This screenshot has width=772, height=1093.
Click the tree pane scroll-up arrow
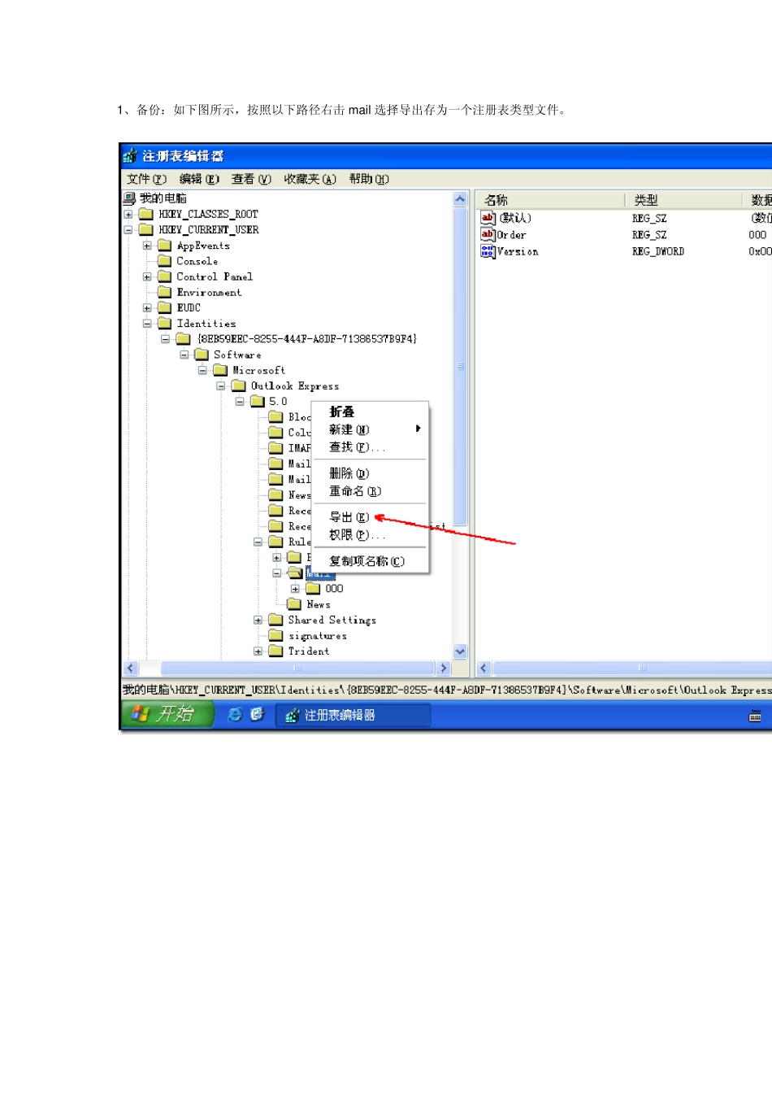click(x=460, y=199)
